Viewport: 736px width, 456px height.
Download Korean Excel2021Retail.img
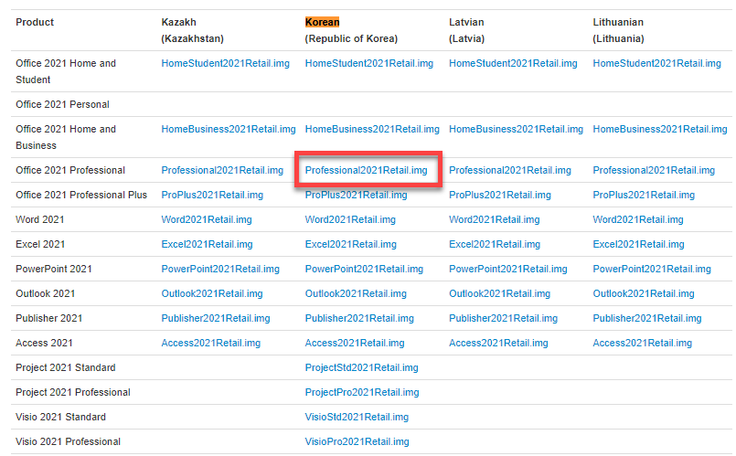[351, 244]
